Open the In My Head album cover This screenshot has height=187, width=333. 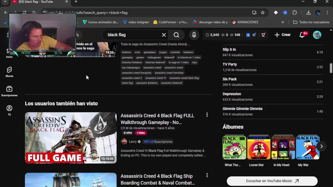pyautogui.click(x=283, y=147)
